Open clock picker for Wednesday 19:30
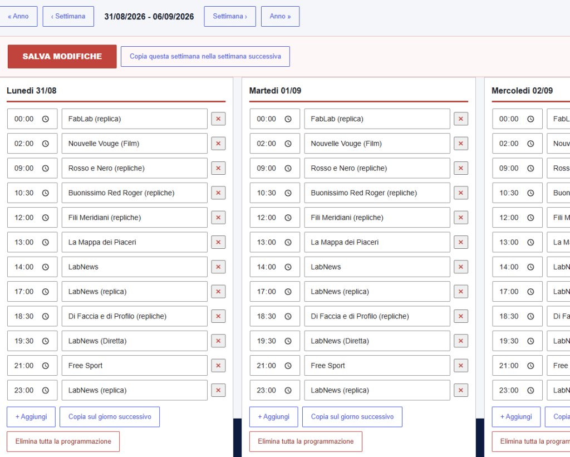The image size is (570, 457). point(530,341)
